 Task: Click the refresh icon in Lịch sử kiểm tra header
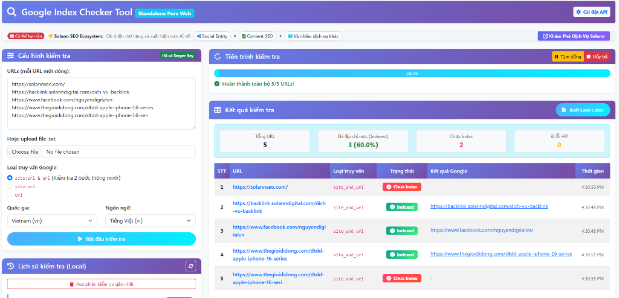tap(190, 267)
